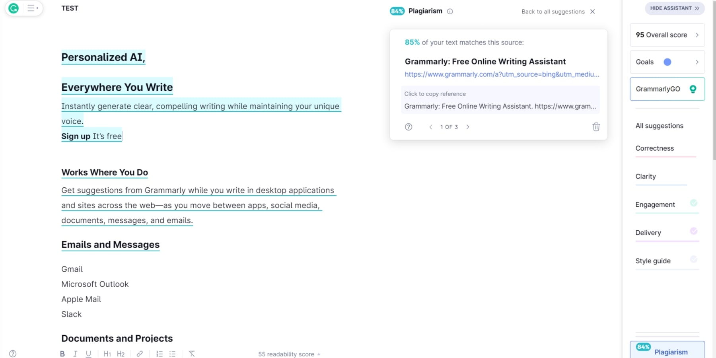Screen dimensions: 716x358
Task: Create a bulleted list
Action: 172,353
